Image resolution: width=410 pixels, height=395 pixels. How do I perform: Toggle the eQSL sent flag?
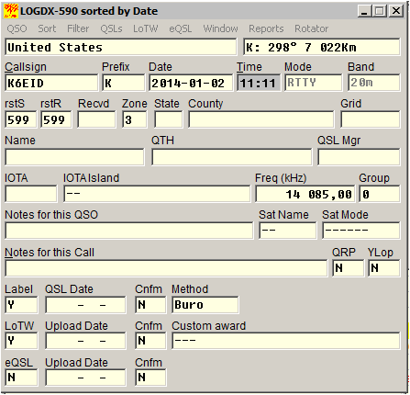coord(21,378)
